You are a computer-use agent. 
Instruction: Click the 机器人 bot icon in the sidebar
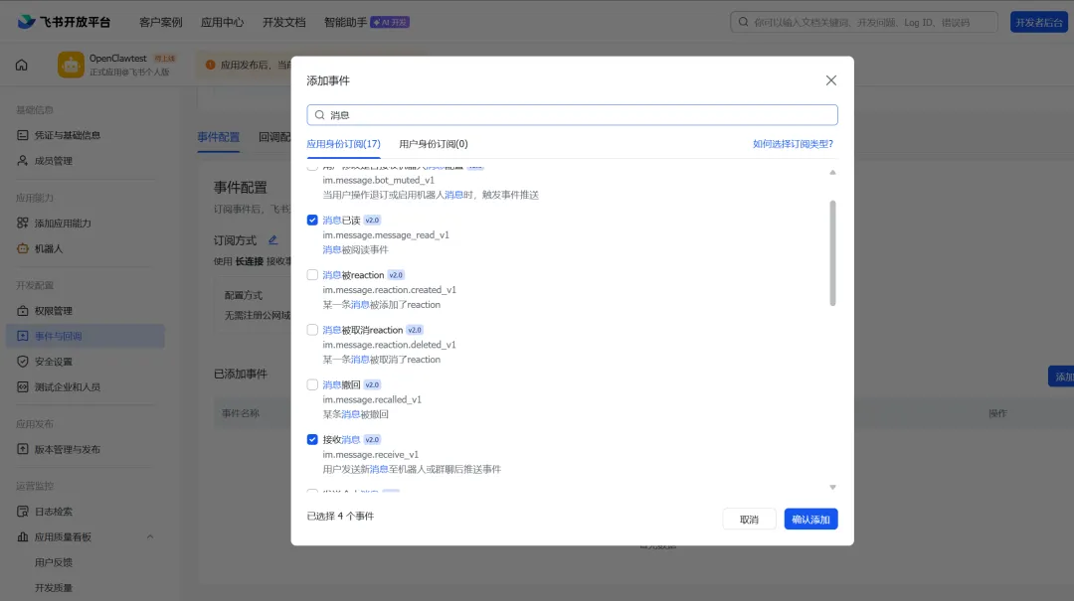23,248
